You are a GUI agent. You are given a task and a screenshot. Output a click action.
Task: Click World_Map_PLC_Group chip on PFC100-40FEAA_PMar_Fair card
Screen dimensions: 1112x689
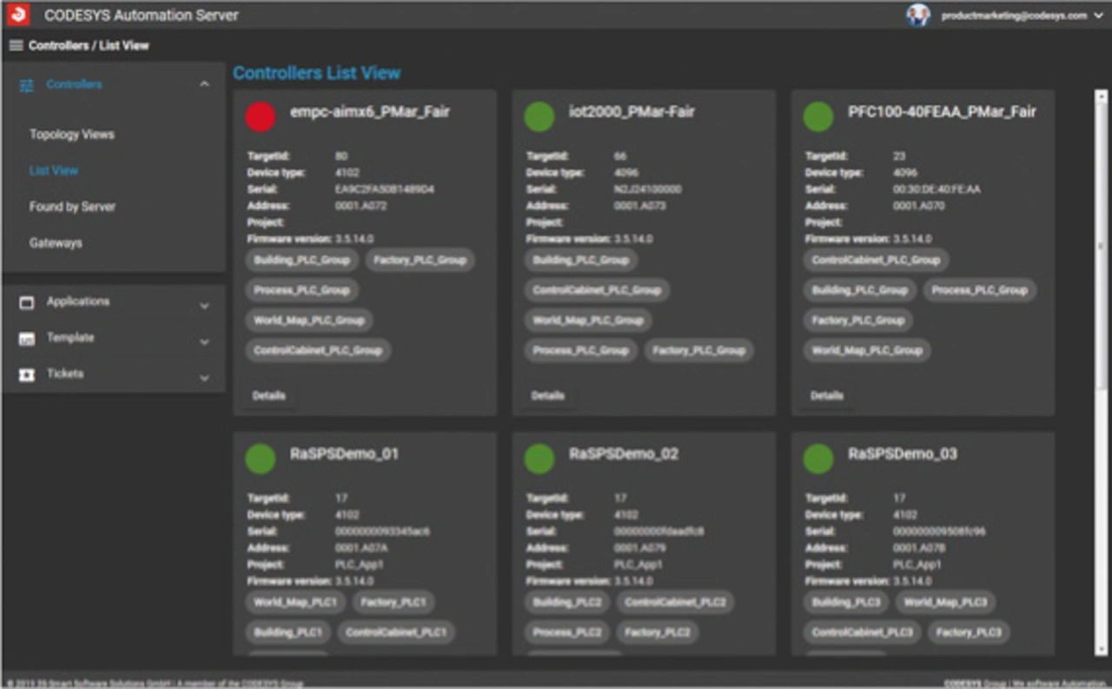point(867,351)
